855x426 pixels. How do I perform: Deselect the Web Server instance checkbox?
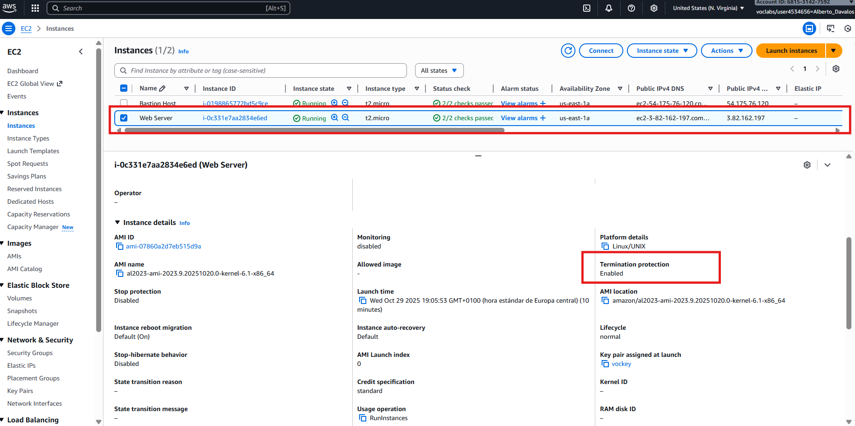124,118
